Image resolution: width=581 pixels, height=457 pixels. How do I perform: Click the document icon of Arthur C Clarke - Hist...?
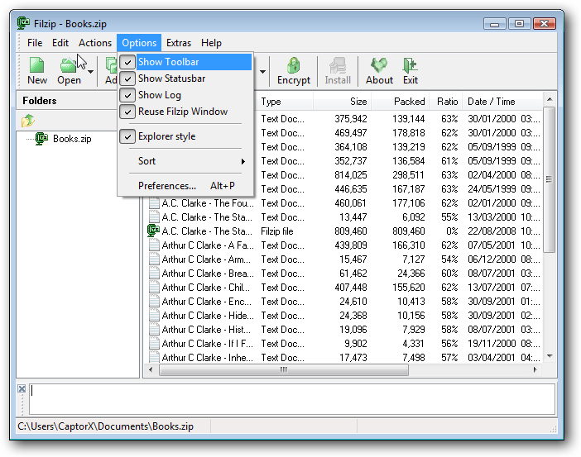click(x=154, y=330)
